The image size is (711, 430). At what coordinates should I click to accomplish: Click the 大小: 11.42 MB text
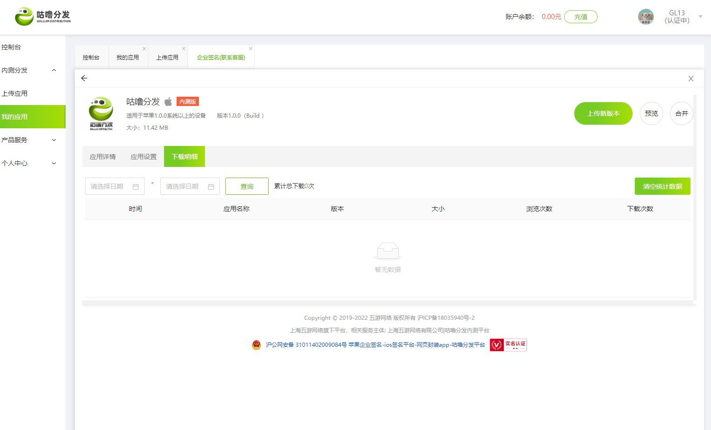[x=147, y=128]
